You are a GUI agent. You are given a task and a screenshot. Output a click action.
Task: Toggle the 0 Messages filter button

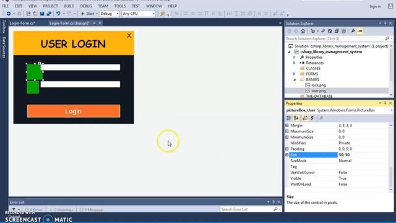click(92, 210)
